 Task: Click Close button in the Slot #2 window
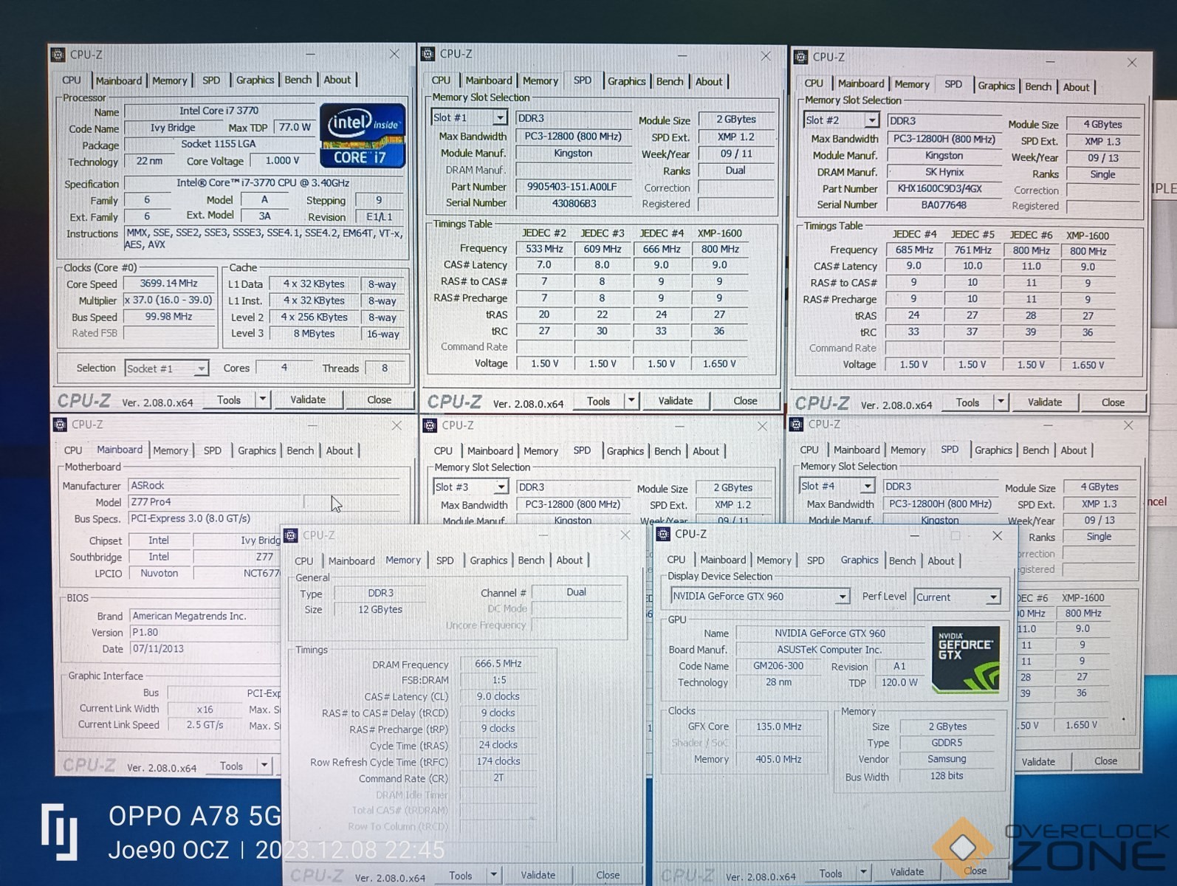pyautogui.click(x=1113, y=402)
